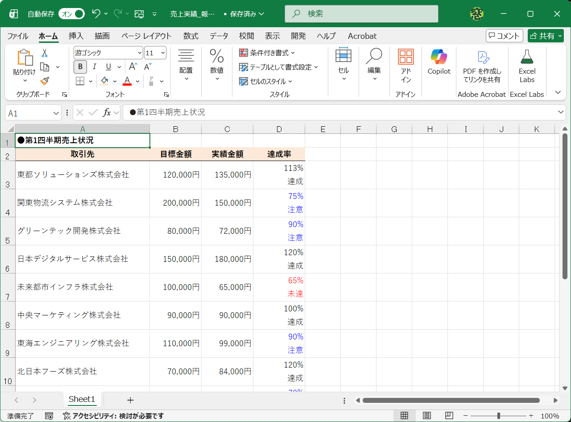Click the Format Painter brush icon
Image resolution: width=571 pixels, height=422 pixels.
point(45,81)
